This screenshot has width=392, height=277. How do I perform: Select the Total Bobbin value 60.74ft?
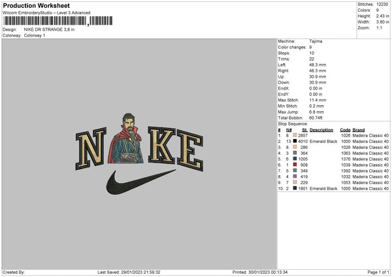316,118
